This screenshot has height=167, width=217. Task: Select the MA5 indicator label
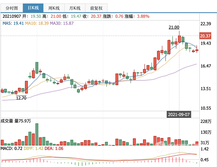13,23
